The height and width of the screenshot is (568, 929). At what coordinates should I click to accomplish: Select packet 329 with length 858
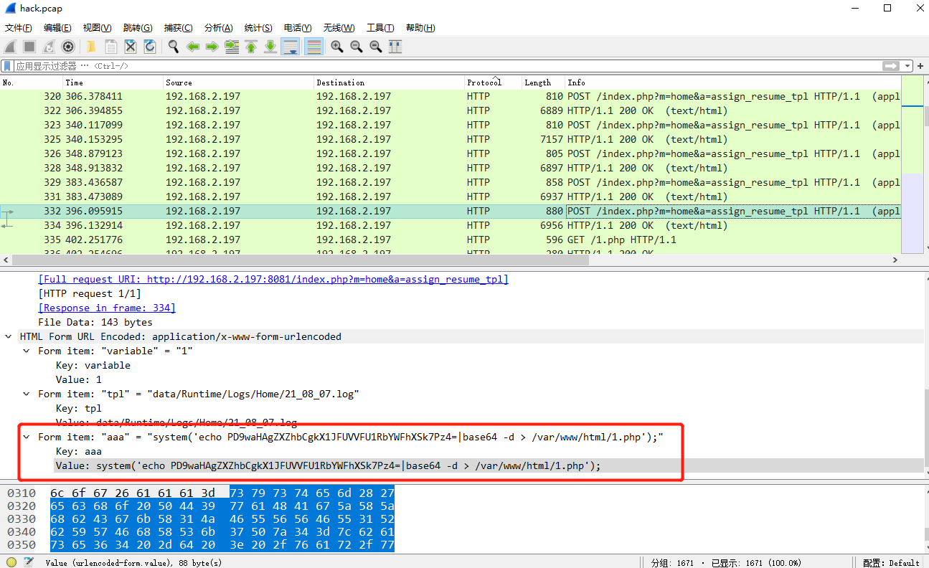(x=450, y=182)
